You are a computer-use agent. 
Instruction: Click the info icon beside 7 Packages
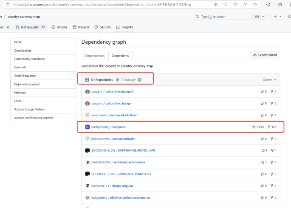(x=140, y=80)
